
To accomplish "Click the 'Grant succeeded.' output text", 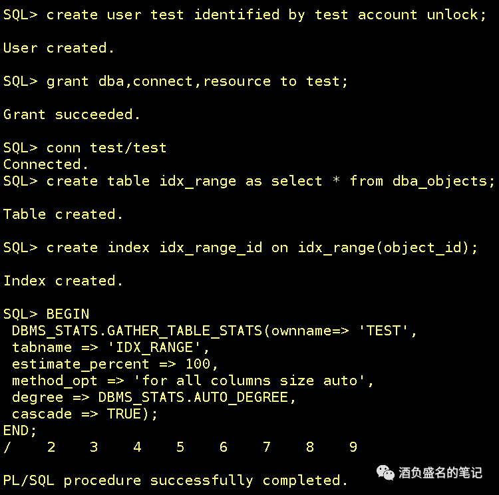I will coord(72,114).
